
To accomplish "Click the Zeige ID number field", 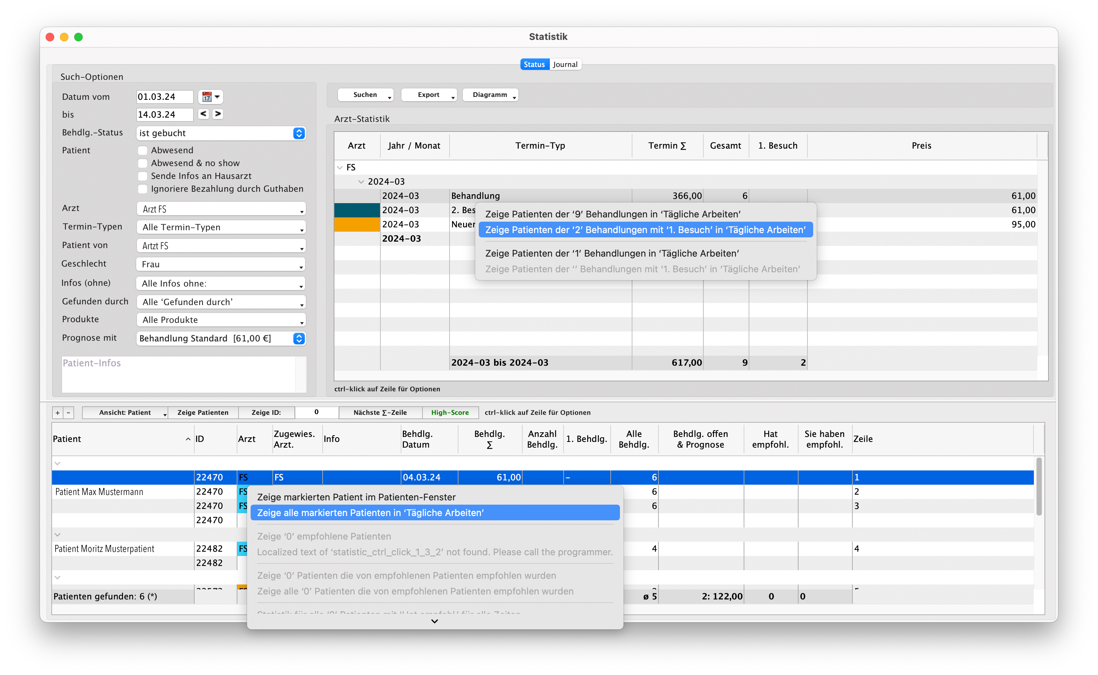I will 317,412.
